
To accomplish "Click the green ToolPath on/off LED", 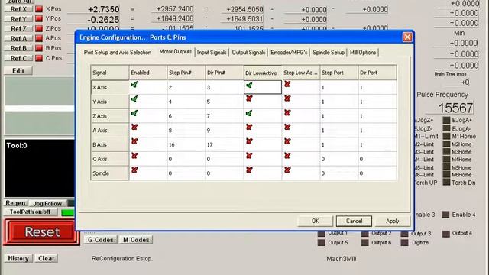I will tap(68, 212).
